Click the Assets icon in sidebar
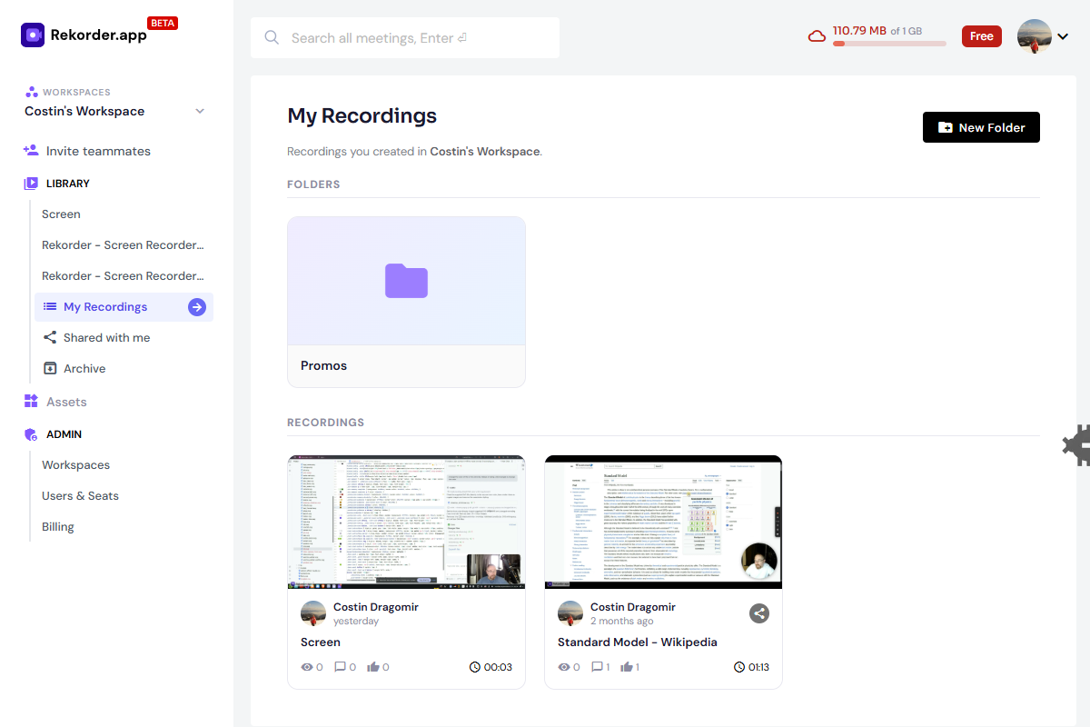This screenshot has width=1090, height=727. (31, 402)
